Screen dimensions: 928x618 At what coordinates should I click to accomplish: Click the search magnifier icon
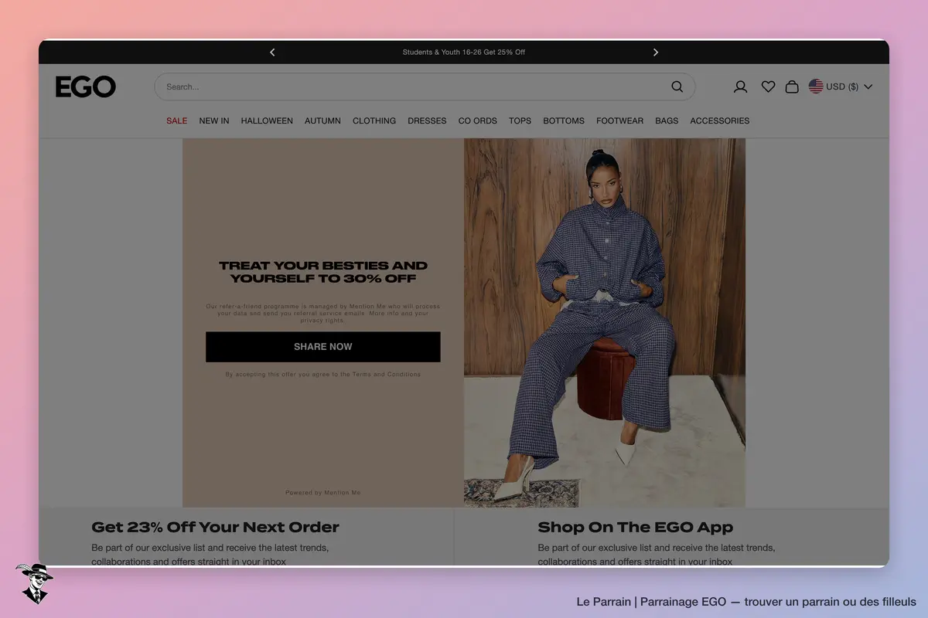coord(677,87)
